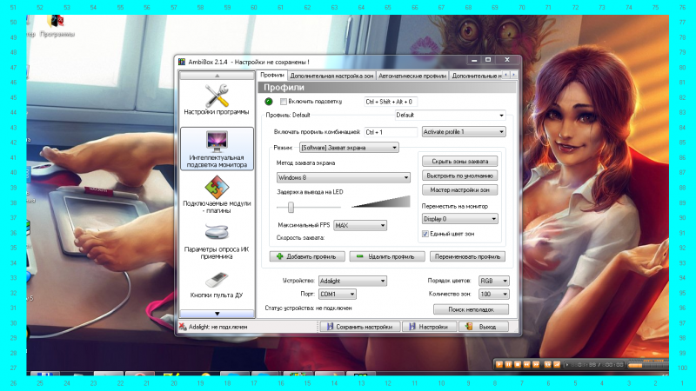Open the Количество зон dropdown
The image size is (696, 391).
coord(493,294)
